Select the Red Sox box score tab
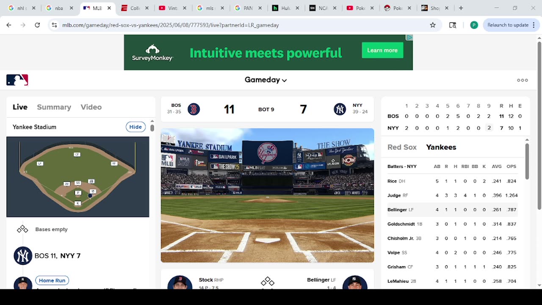Screen dimensions: 542x305 402,147
